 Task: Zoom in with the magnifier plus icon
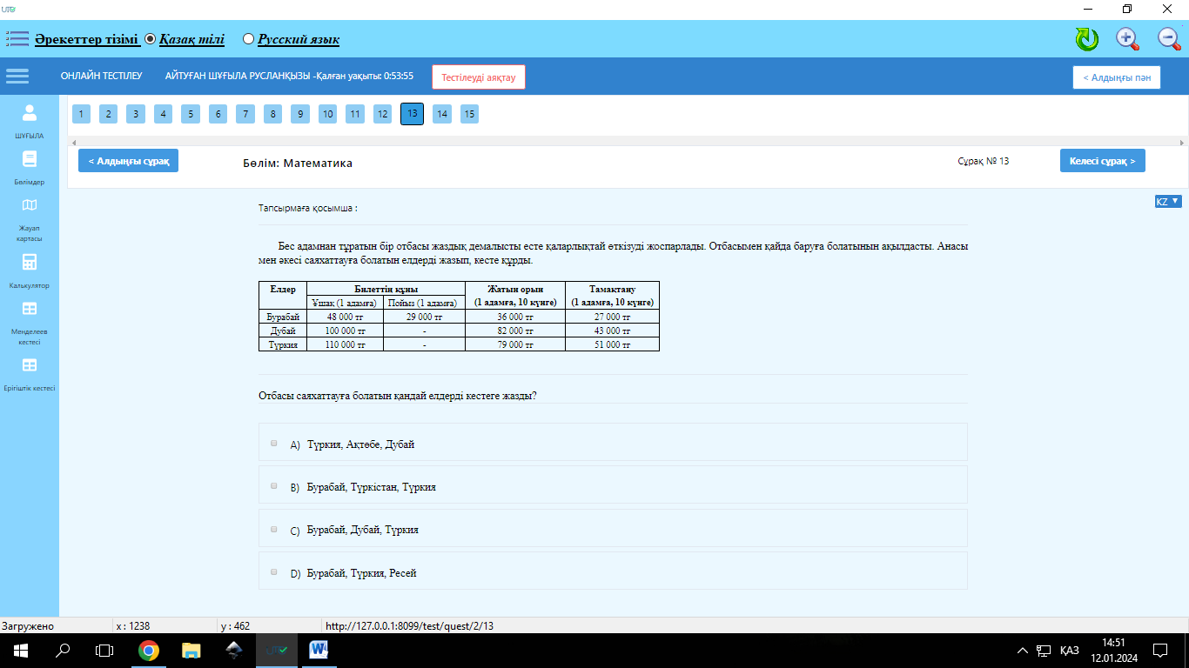click(1128, 38)
